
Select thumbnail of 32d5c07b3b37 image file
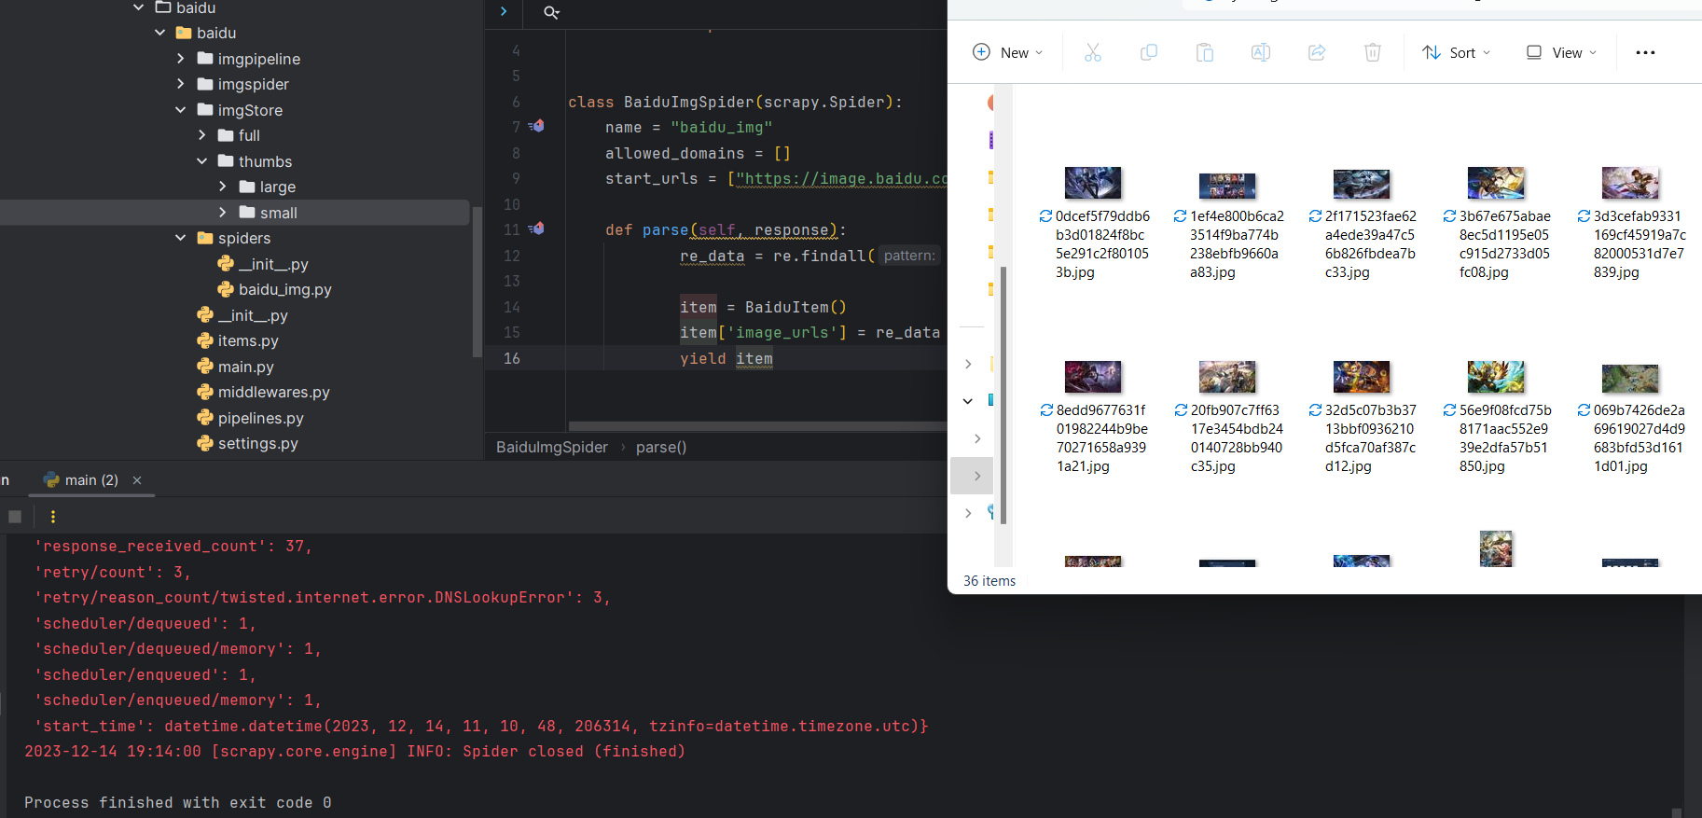(1362, 377)
